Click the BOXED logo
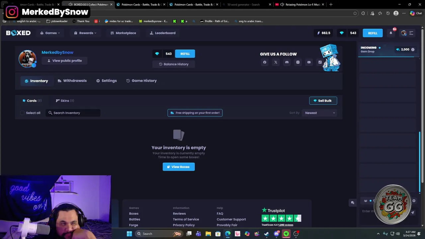 click(18, 33)
